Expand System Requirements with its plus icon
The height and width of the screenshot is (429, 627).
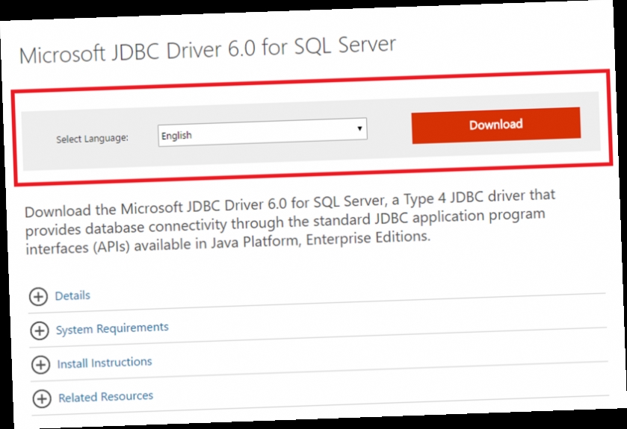click(40, 331)
